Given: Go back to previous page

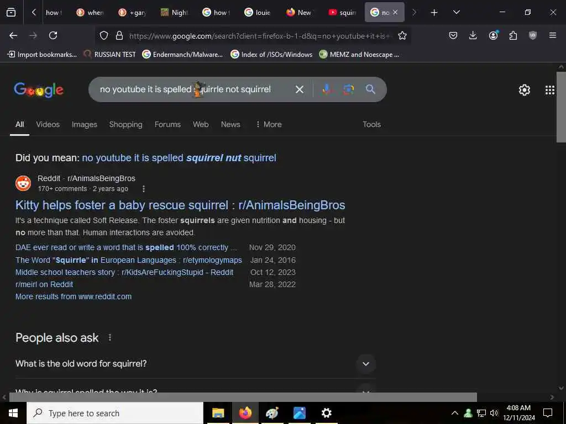Looking at the screenshot, I should coord(13,35).
